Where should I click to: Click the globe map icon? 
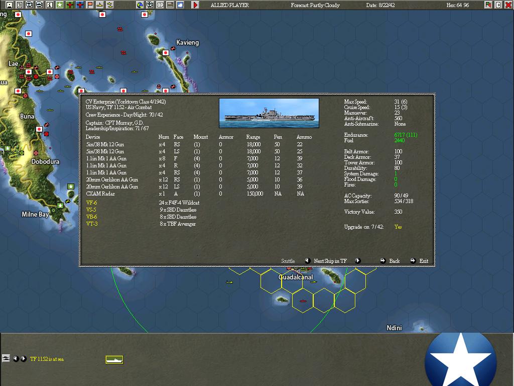point(140,5)
